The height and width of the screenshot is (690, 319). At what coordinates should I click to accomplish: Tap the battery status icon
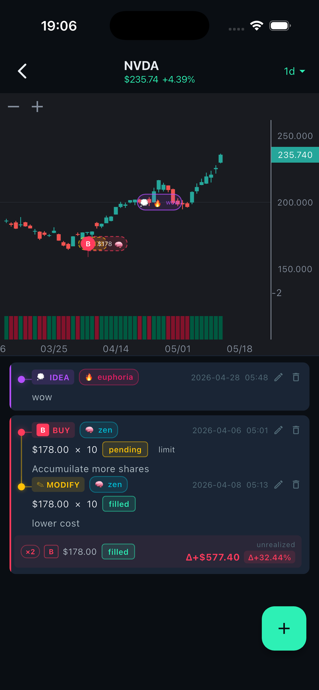280,26
